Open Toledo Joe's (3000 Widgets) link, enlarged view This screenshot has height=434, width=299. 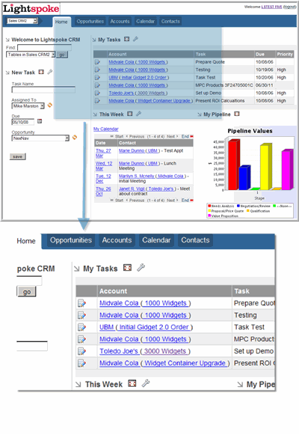pyautogui.click(x=145, y=351)
